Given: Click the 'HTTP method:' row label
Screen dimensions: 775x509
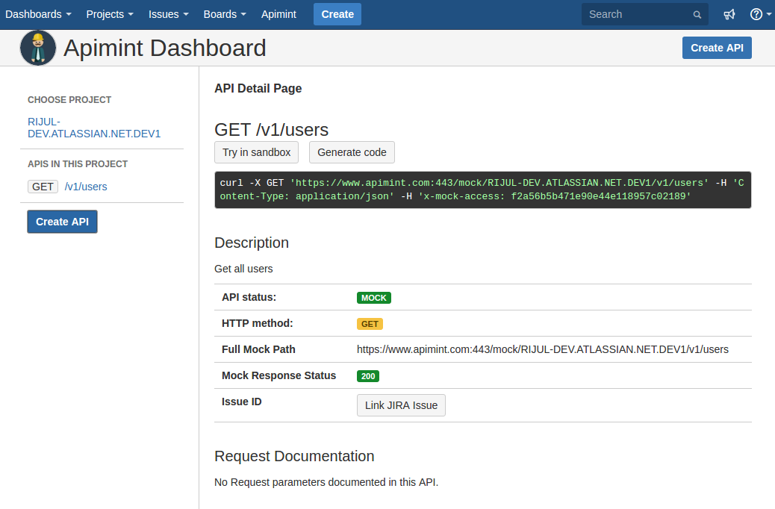Looking at the screenshot, I should (258, 324).
